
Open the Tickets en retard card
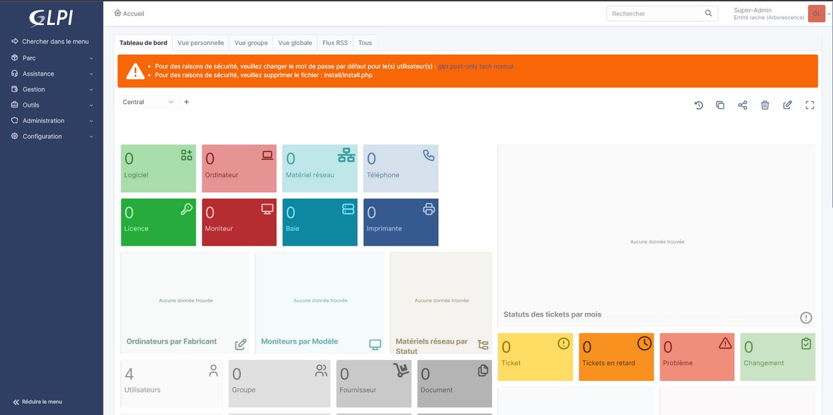[616, 356]
